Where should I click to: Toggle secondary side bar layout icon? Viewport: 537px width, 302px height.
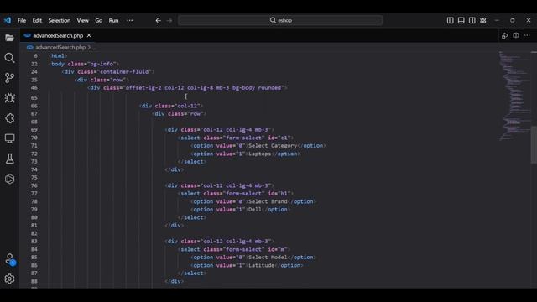point(472,20)
